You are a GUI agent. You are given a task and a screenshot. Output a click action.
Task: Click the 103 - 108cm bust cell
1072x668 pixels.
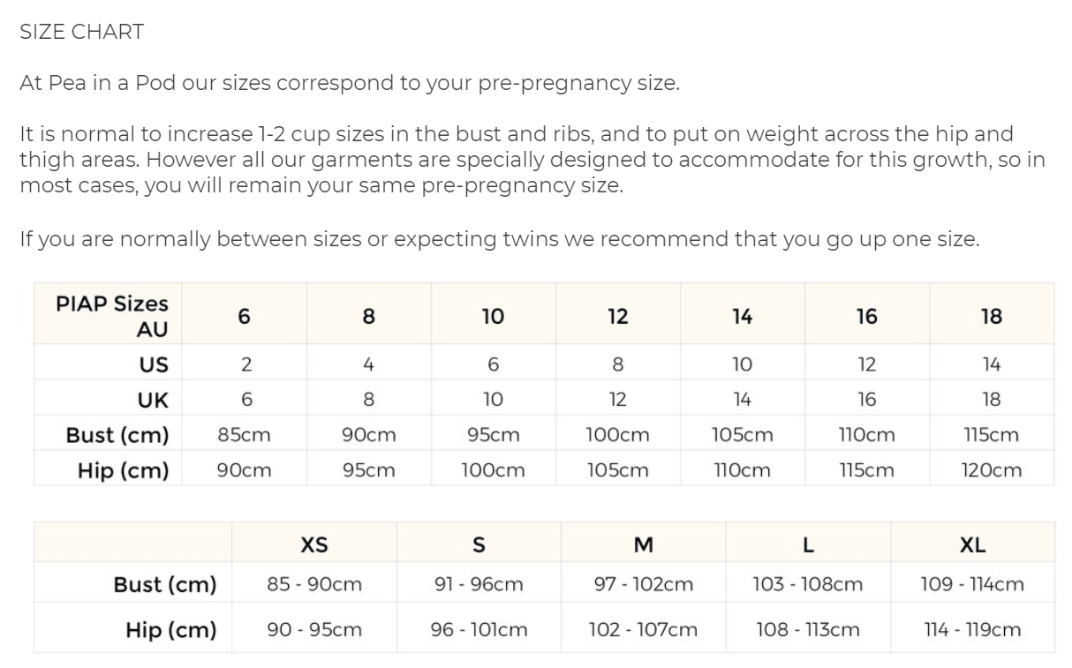pos(808,584)
